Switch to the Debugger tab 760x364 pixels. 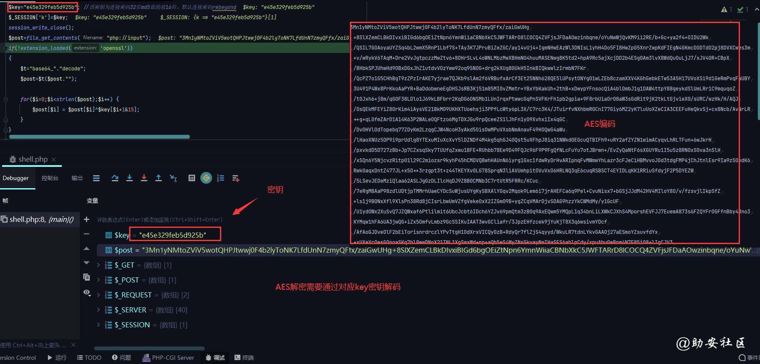[x=16, y=178]
